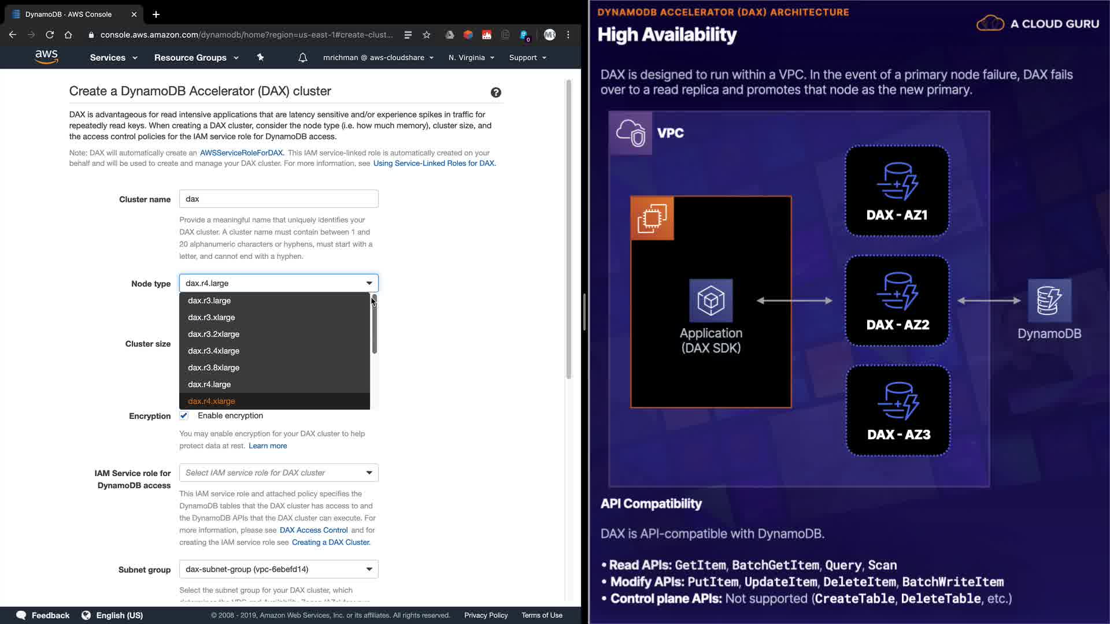The width and height of the screenshot is (1110, 624).
Task: Open a new browser tab
Action: [x=156, y=14]
